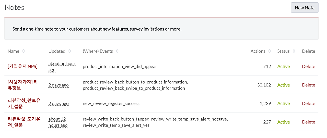Sort by Updated column arrows icon
Image resolution: width=327 pixels, height=138 pixels.
(x=70, y=51)
